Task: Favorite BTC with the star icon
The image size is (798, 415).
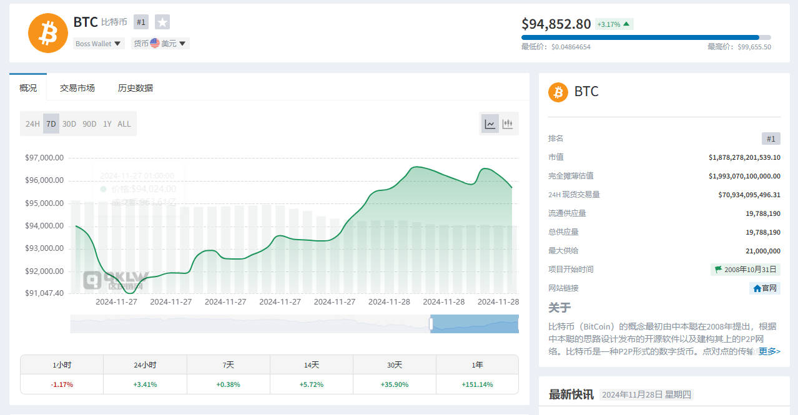Action: [162, 22]
